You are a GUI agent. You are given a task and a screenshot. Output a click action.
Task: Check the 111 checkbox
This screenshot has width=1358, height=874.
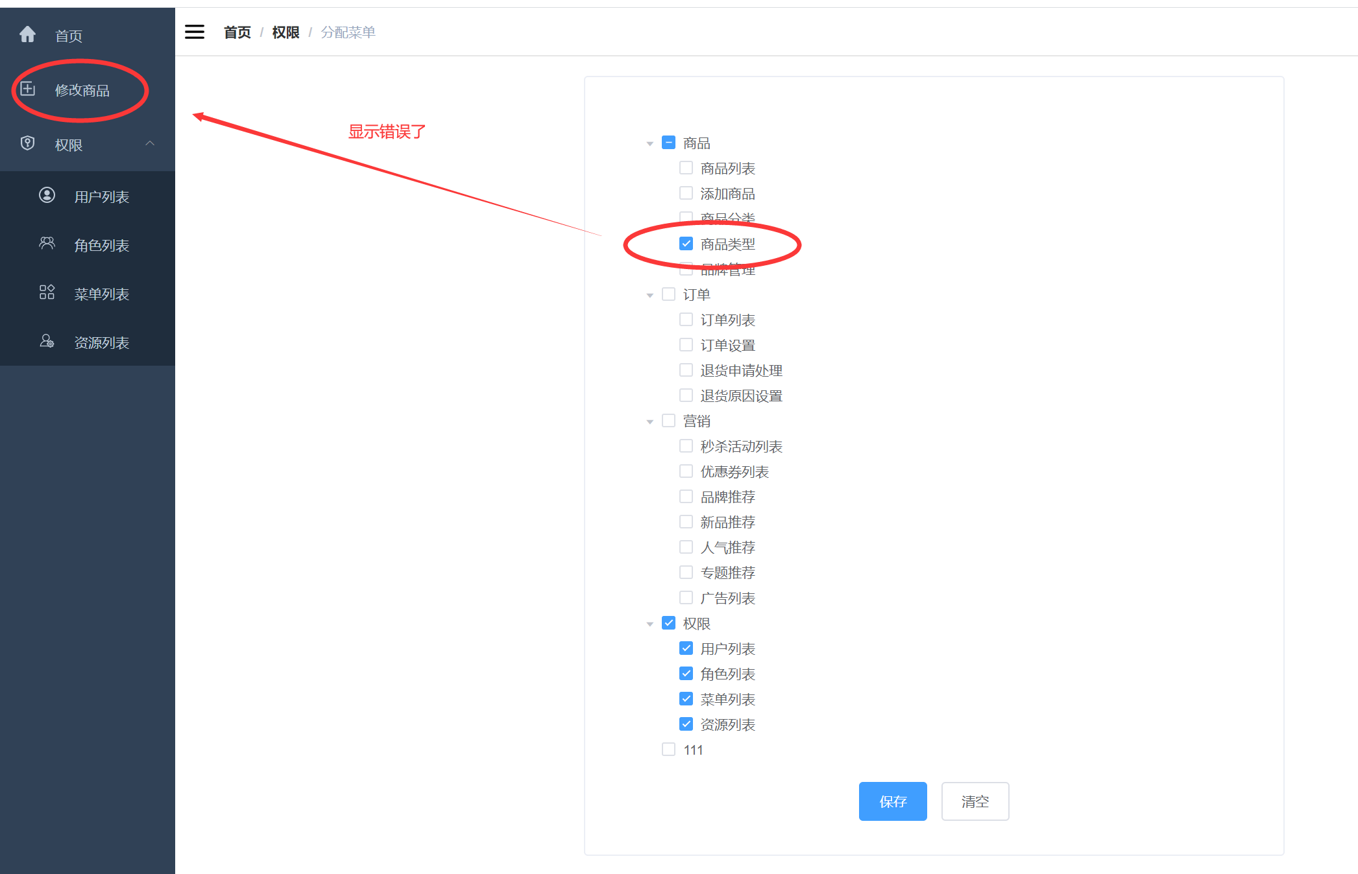point(668,750)
